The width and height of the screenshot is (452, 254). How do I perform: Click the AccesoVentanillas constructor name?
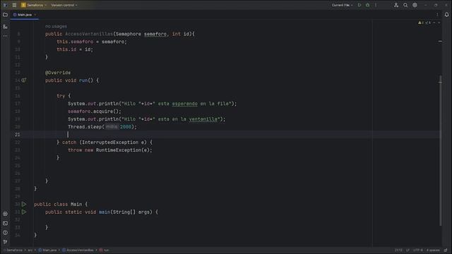pyautogui.click(x=89, y=34)
